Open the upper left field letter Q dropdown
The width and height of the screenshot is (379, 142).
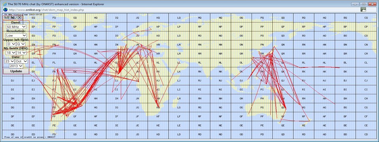point(21,44)
